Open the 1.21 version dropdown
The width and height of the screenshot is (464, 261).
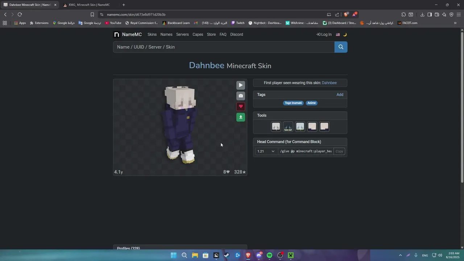coord(266,151)
